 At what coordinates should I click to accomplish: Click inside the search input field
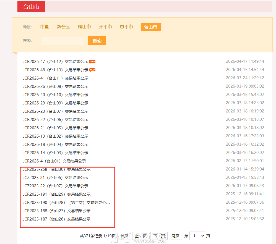[x=62, y=41]
